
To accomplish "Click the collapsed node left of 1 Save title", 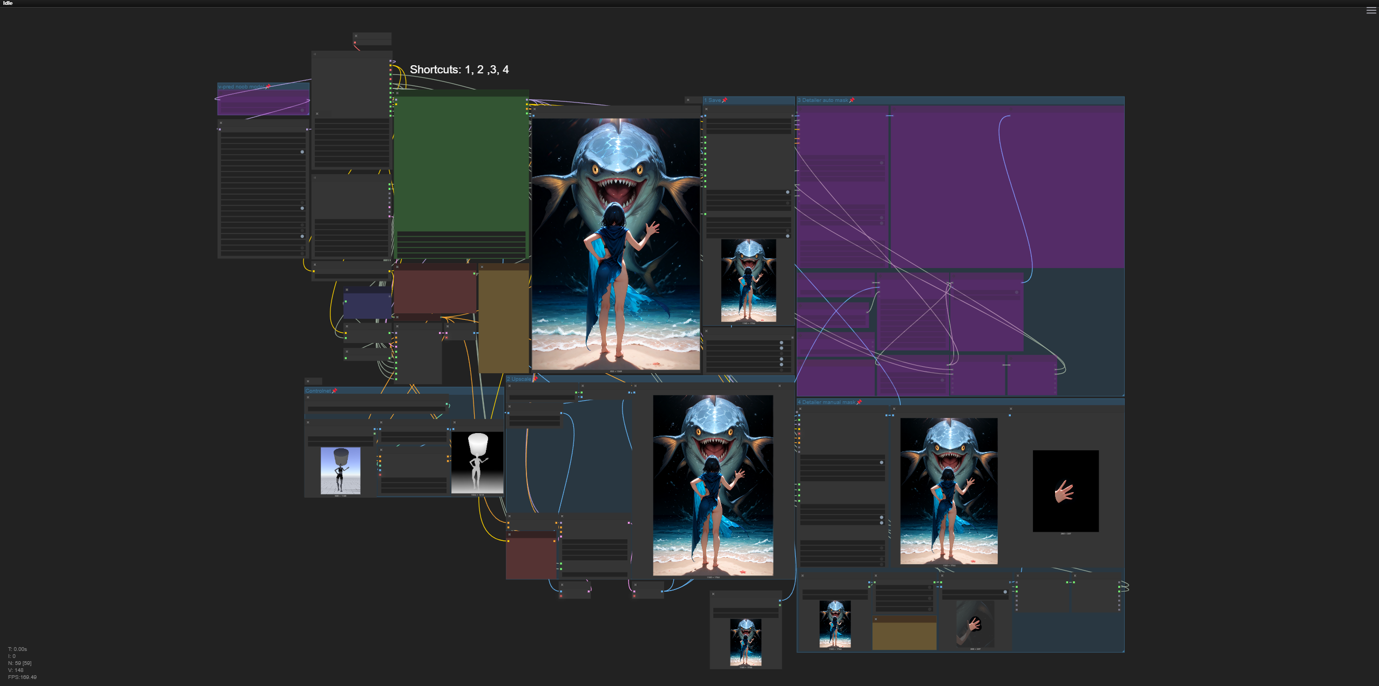I will (x=693, y=100).
